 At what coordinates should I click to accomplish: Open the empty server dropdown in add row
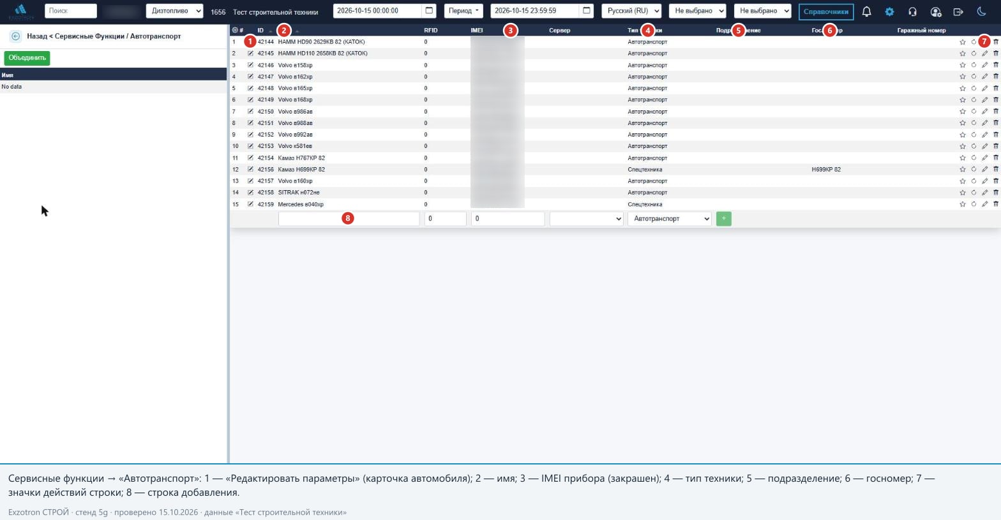point(586,219)
